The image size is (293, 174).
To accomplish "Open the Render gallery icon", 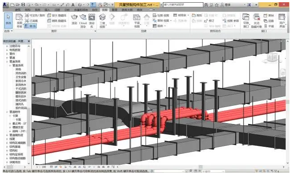I will pyautogui.click(x=91, y=21).
